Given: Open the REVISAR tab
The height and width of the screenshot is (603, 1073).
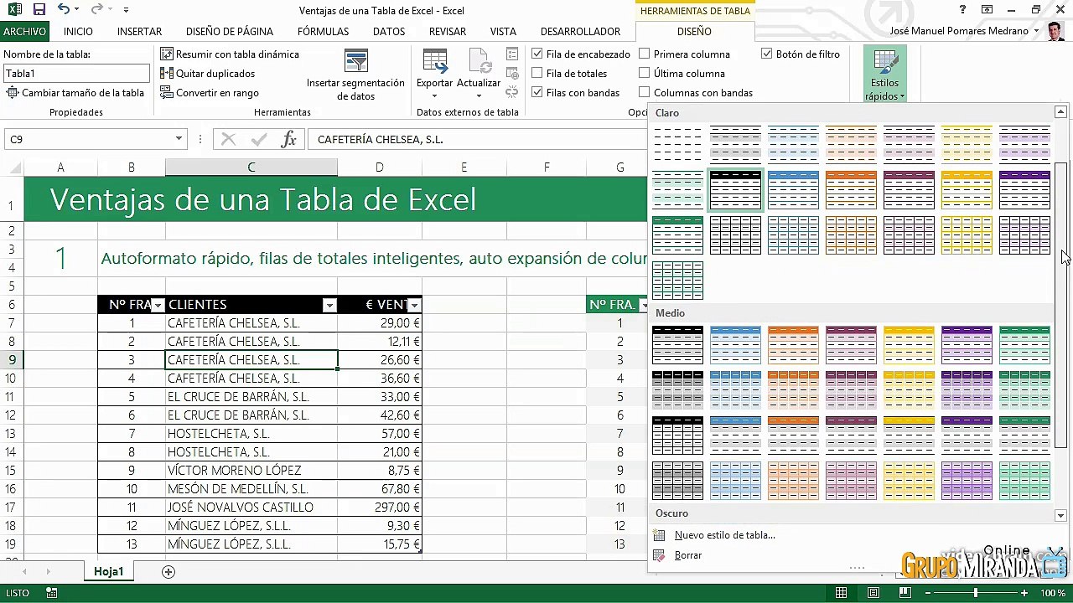Looking at the screenshot, I should (448, 32).
